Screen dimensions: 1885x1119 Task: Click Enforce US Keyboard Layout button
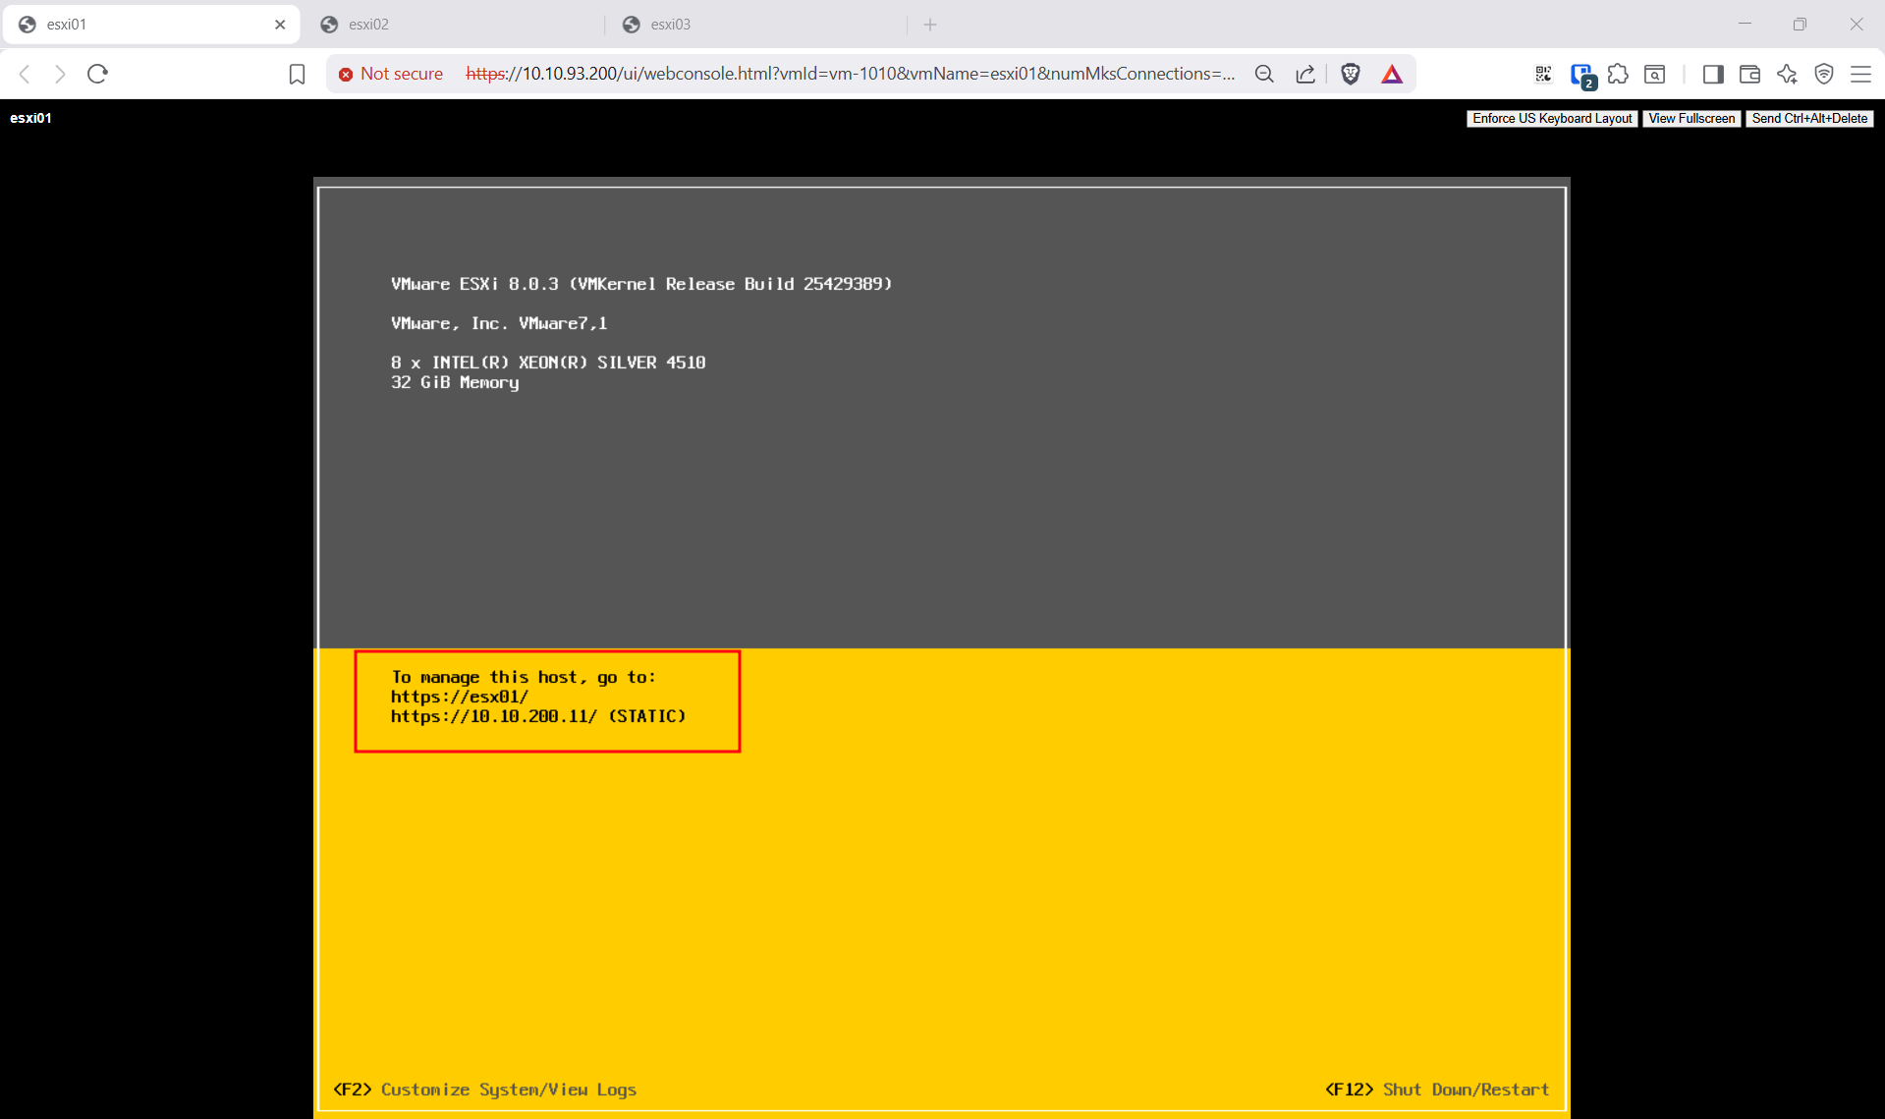point(1552,119)
